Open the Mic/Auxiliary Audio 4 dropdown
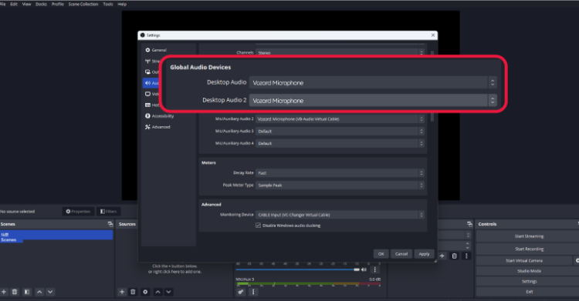 coord(340,143)
